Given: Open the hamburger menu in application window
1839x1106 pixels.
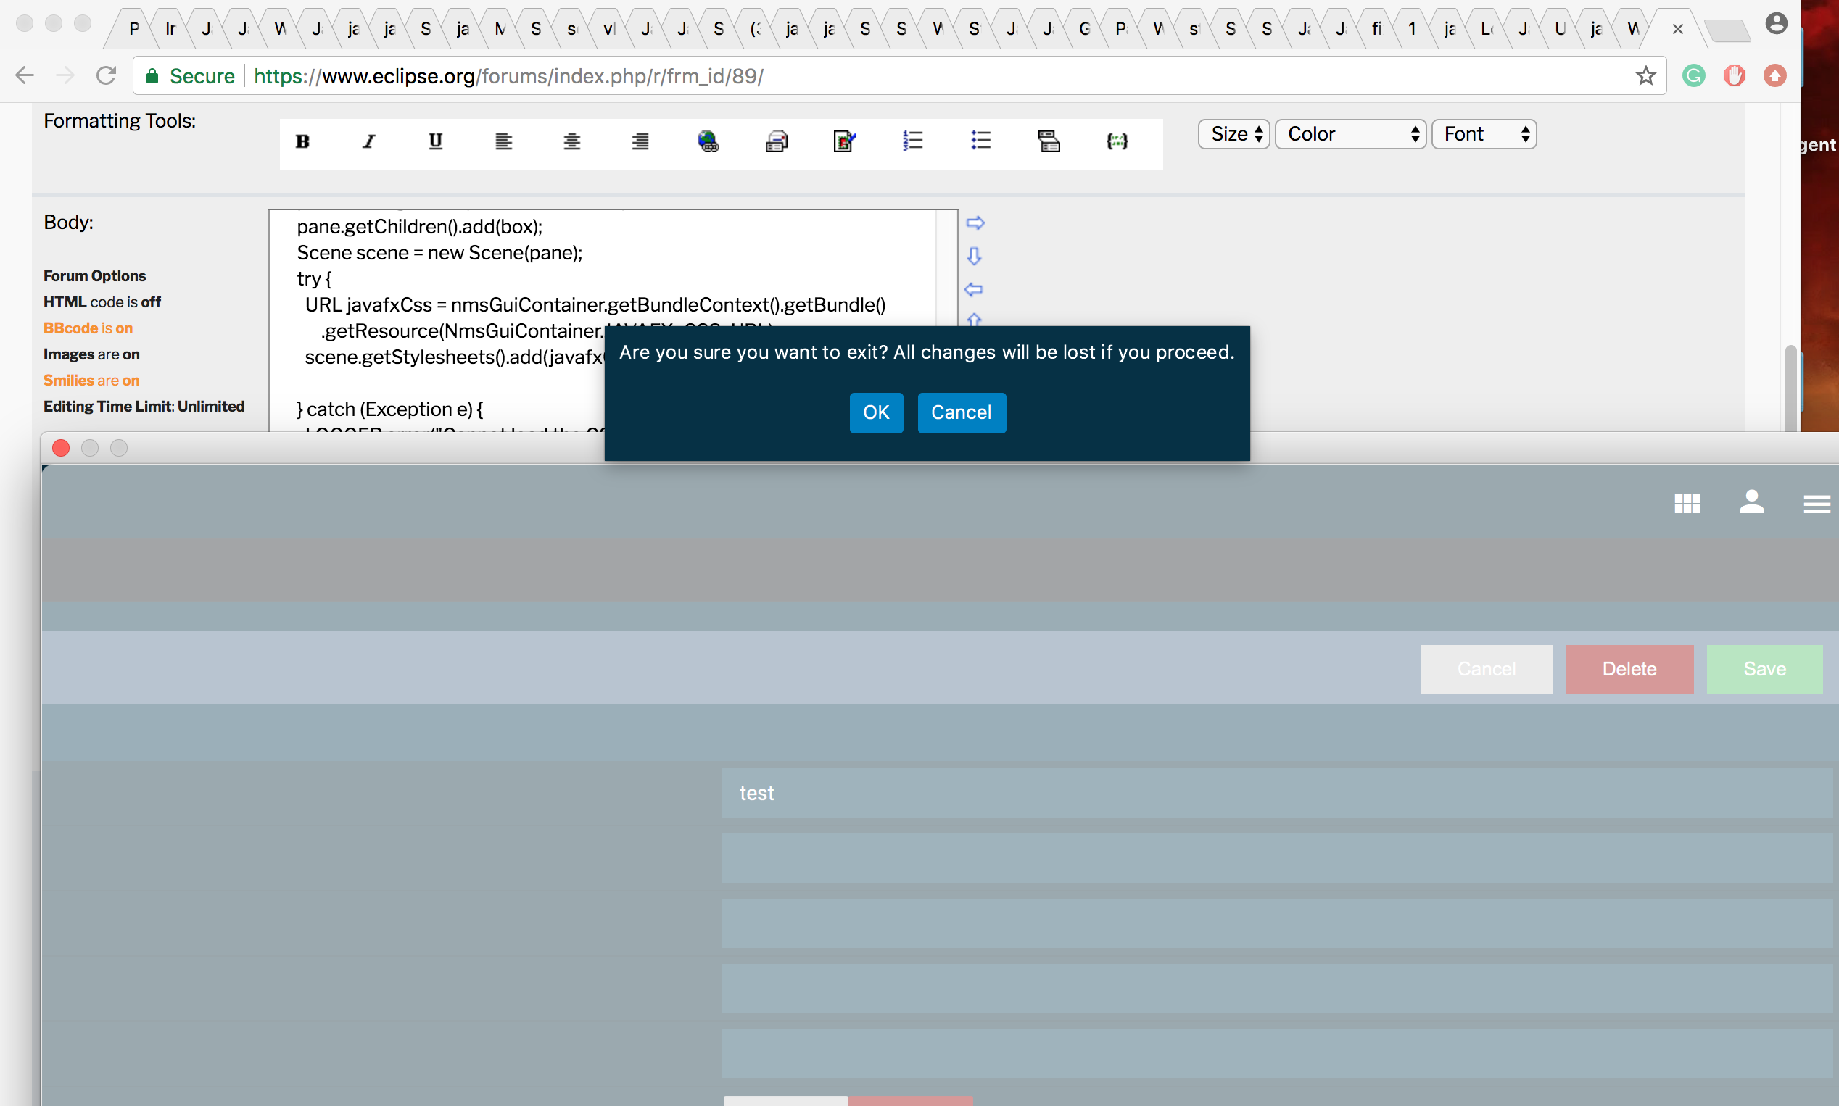Looking at the screenshot, I should click(1817, 504).
